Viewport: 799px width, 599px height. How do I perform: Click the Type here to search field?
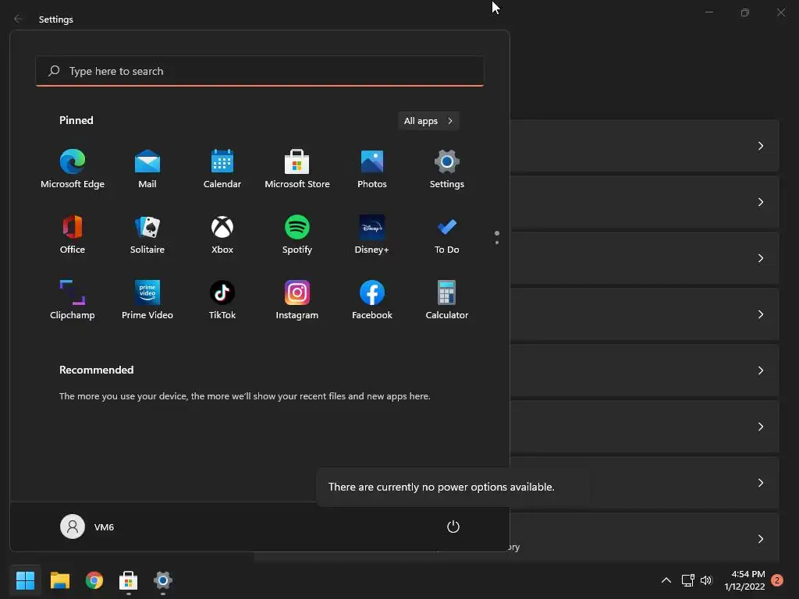[259, 71]
